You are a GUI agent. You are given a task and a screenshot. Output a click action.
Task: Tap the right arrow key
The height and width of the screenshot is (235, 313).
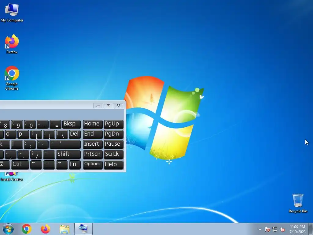[x=62, y=165]
